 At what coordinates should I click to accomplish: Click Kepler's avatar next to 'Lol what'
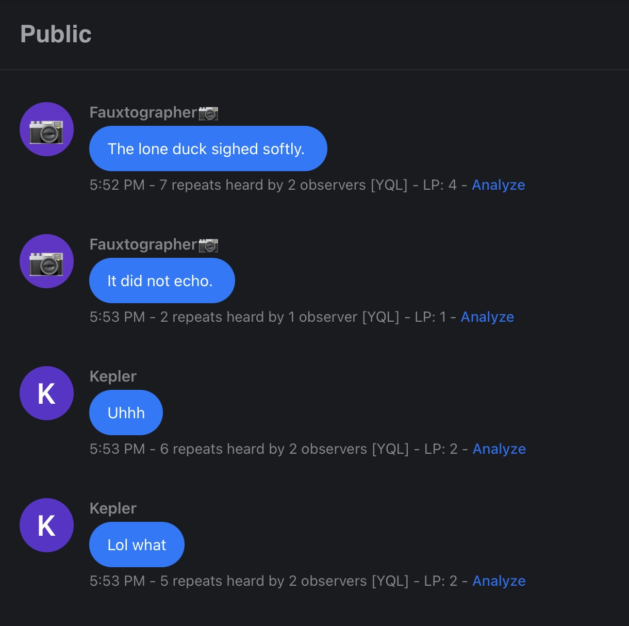46,525
